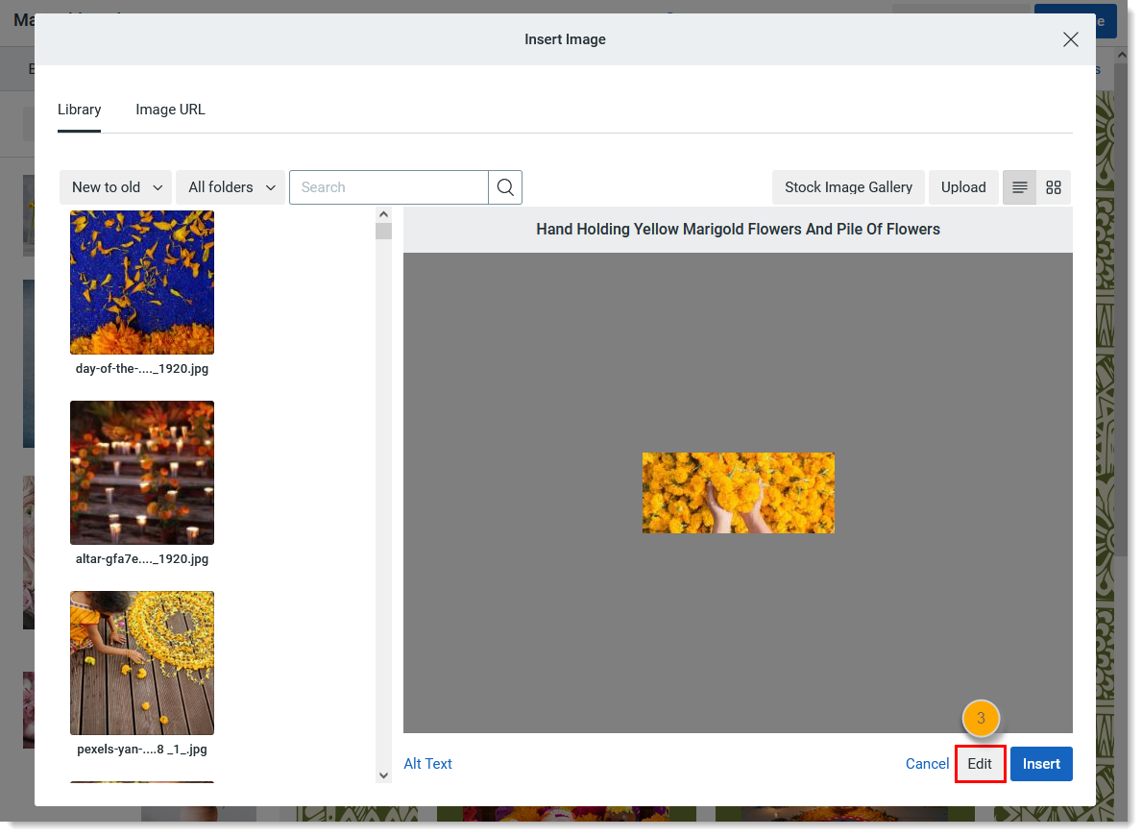Click the search magnifier icon
The height and width of the screenshot is (836, 1142).
coord(505,187)
